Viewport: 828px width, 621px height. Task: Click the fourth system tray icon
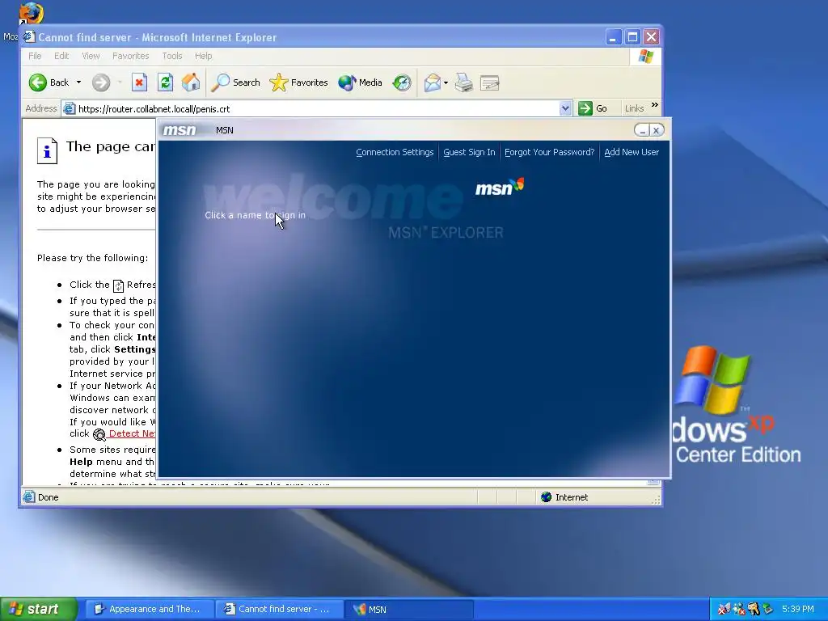pos(767,609)
